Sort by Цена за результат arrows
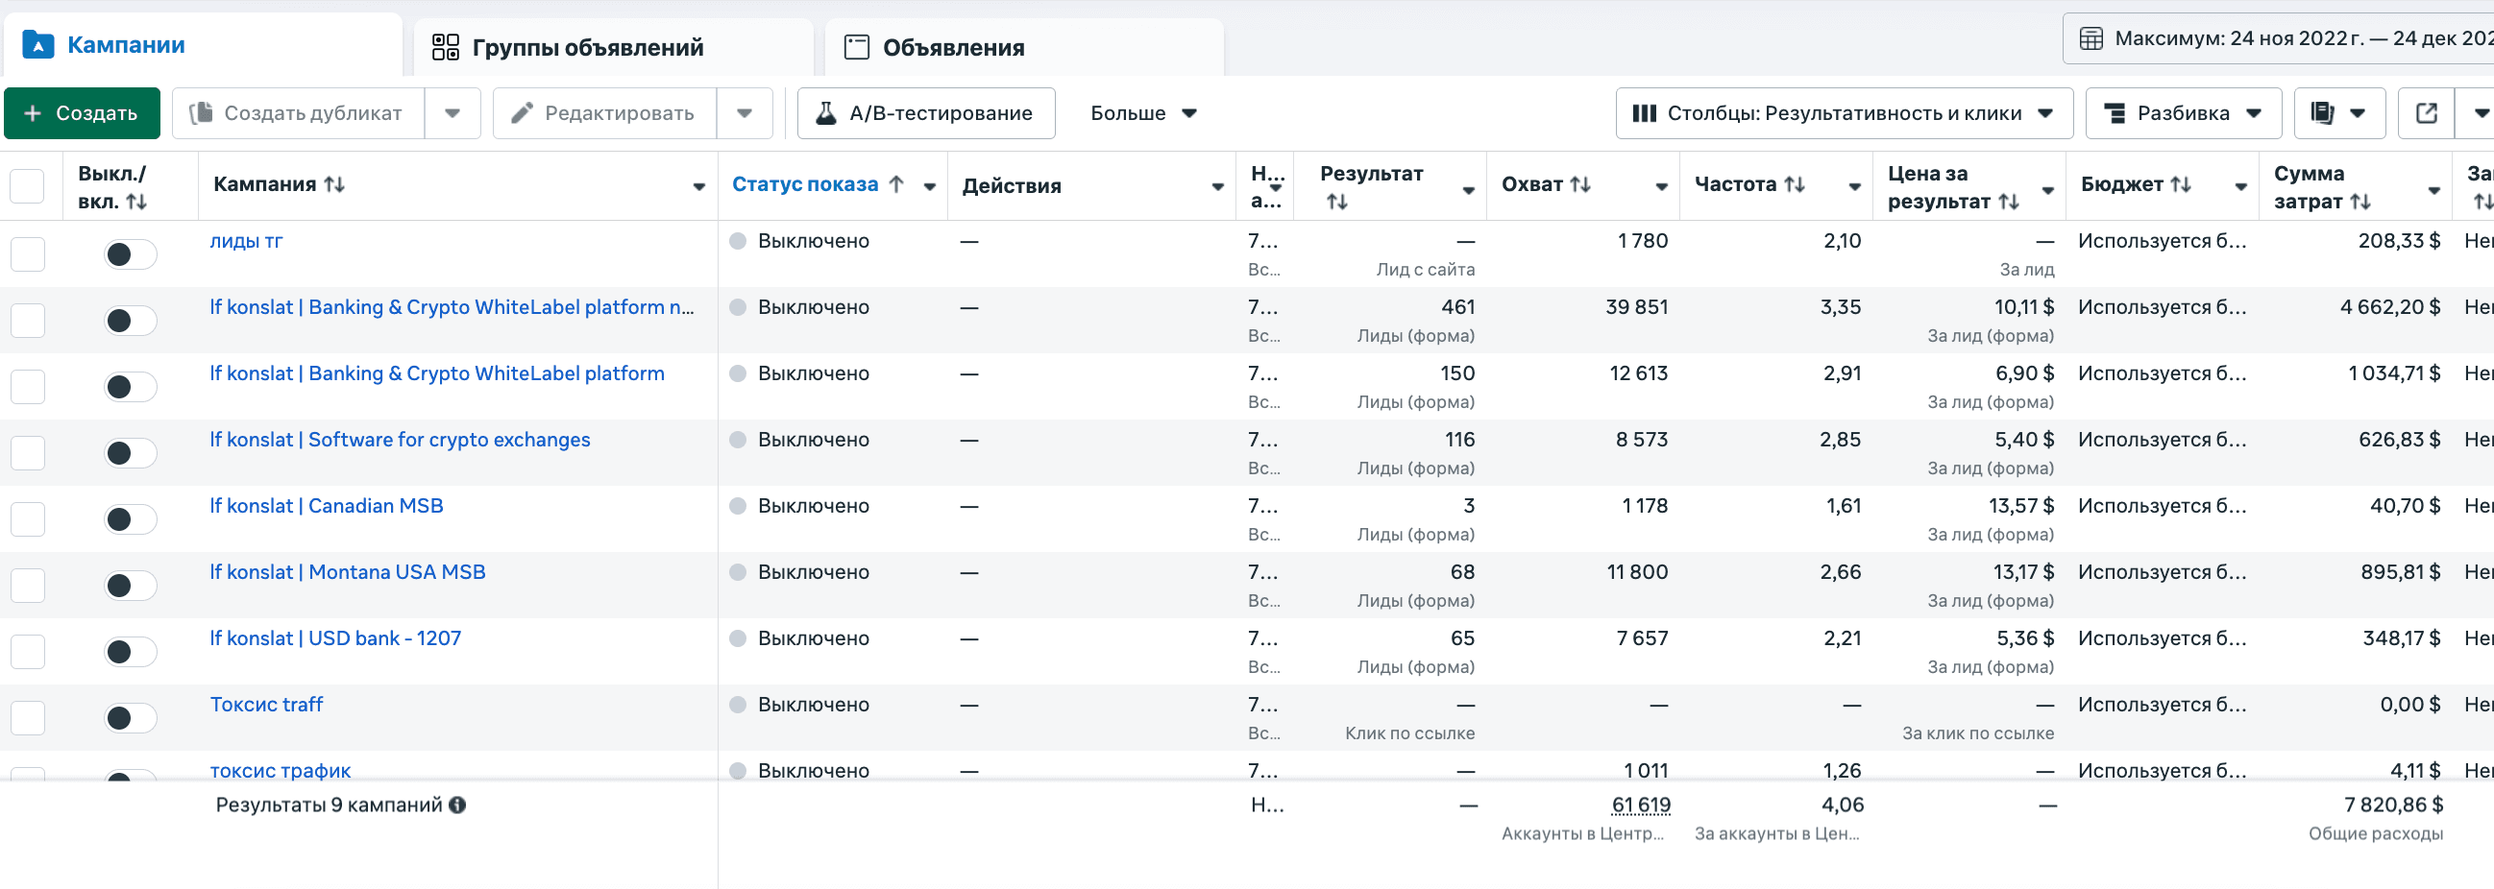The image size is (2494, 889). (2009, 202)
